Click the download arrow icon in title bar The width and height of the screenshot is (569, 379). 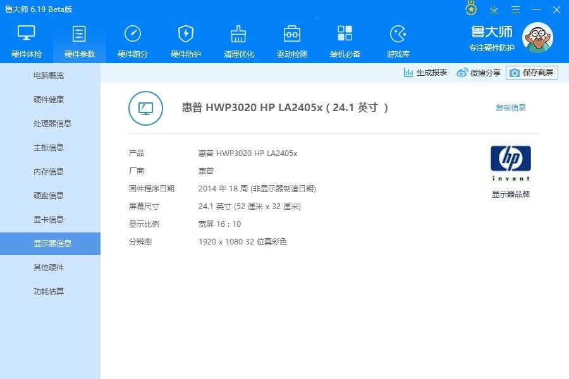click(x=494, y=10)
